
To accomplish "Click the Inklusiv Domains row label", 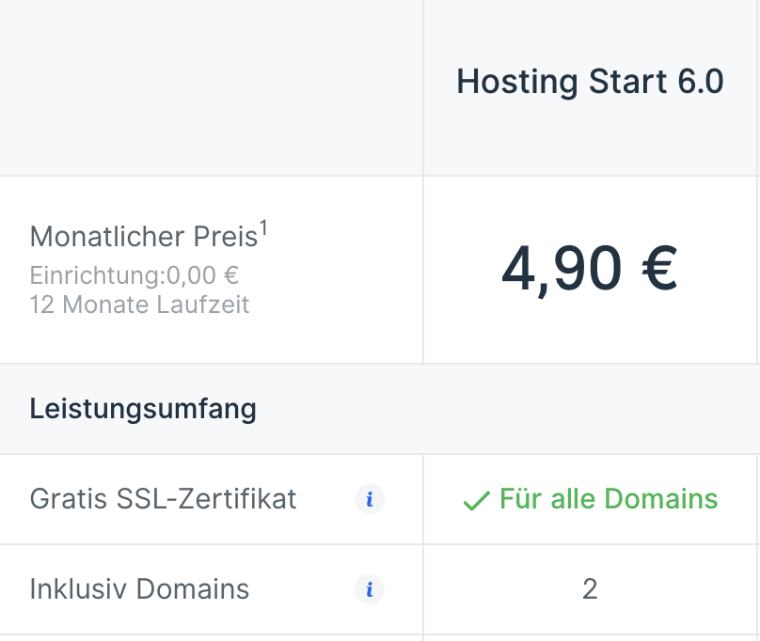I will [139, 589].
